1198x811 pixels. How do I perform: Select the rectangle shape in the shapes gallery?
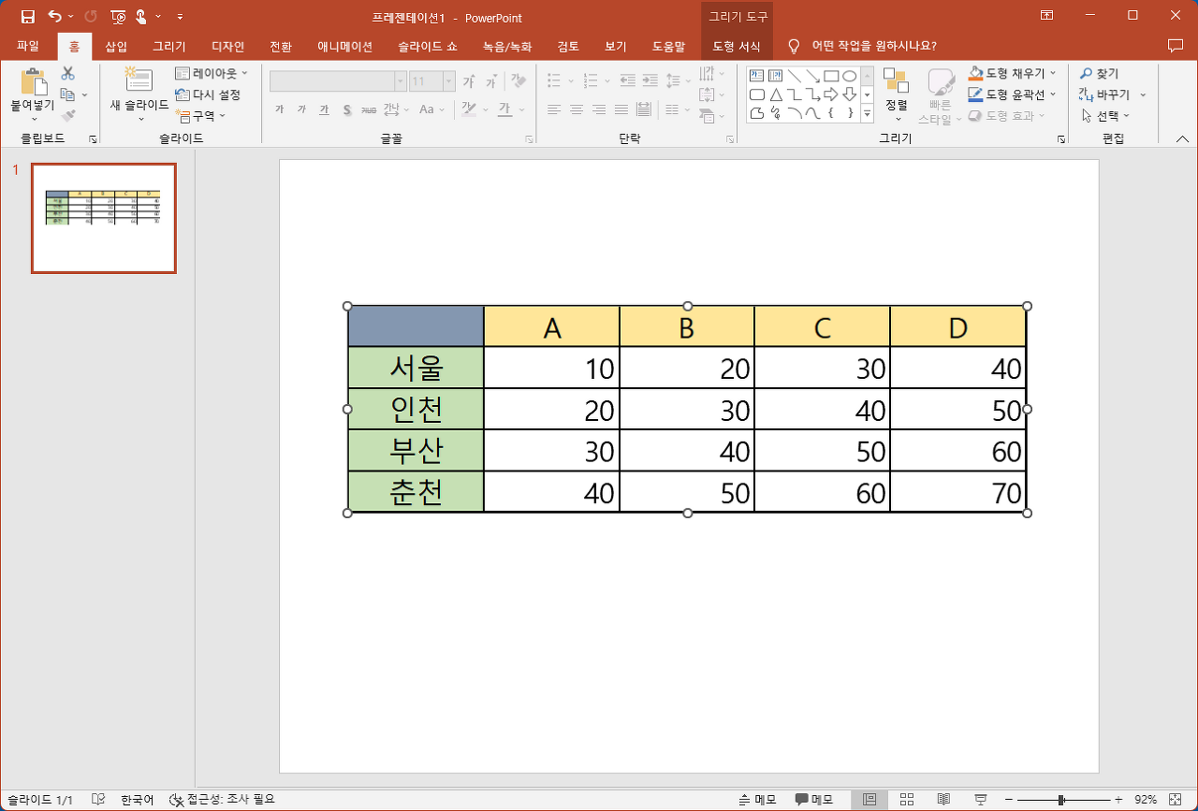point(831,76)
